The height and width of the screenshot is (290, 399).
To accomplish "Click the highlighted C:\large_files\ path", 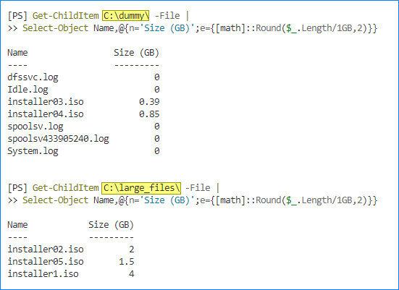I will [x=141, y=188].
